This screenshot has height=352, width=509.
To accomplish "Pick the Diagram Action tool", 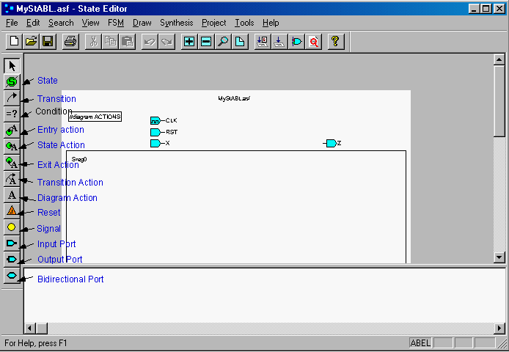I will (12, 194).
